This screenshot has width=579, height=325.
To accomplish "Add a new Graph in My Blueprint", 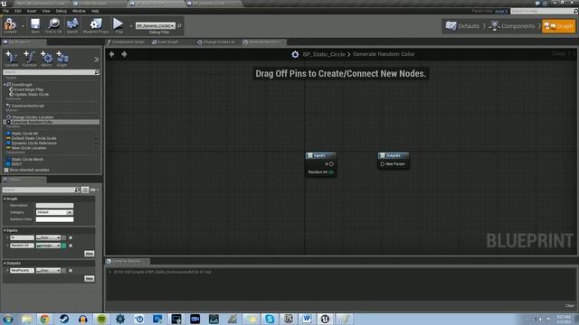I will click(x=62, y=59).
